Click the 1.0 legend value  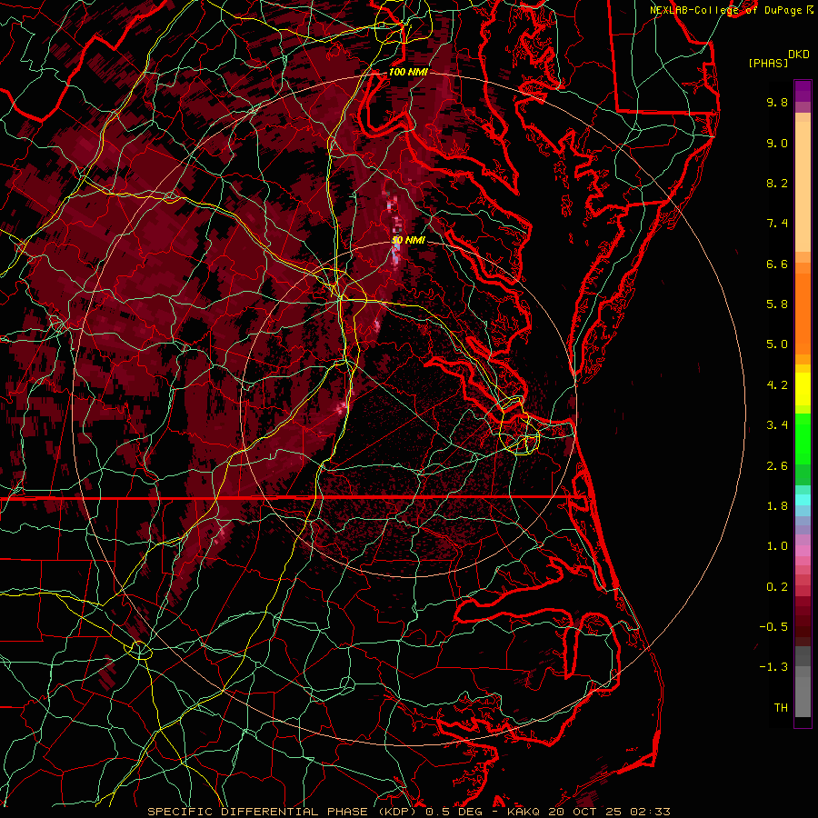click(777, 546)
